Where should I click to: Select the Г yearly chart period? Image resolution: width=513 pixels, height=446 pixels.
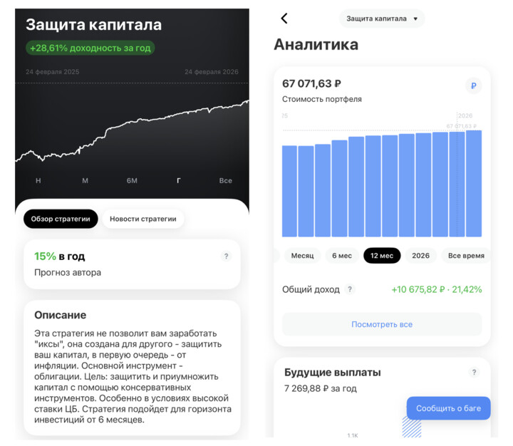coord(179,181)
